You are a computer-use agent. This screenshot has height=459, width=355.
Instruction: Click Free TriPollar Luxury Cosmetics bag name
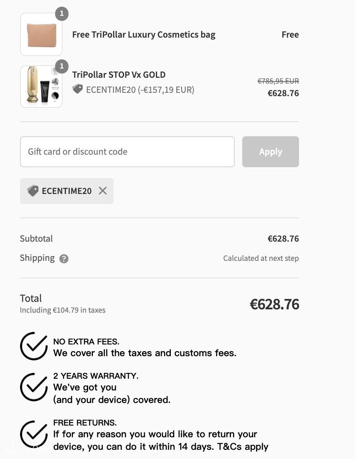tap(144, 35)
